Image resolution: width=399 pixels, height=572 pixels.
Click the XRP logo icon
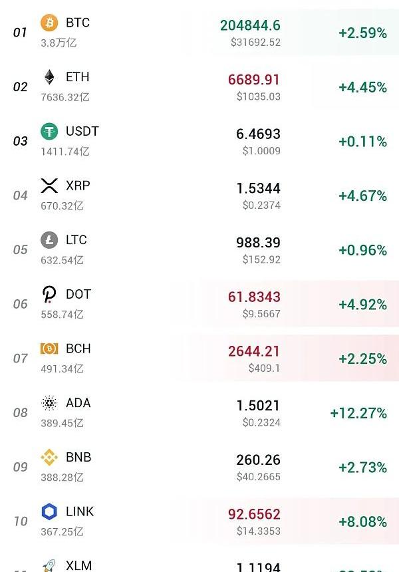point(49,186)
